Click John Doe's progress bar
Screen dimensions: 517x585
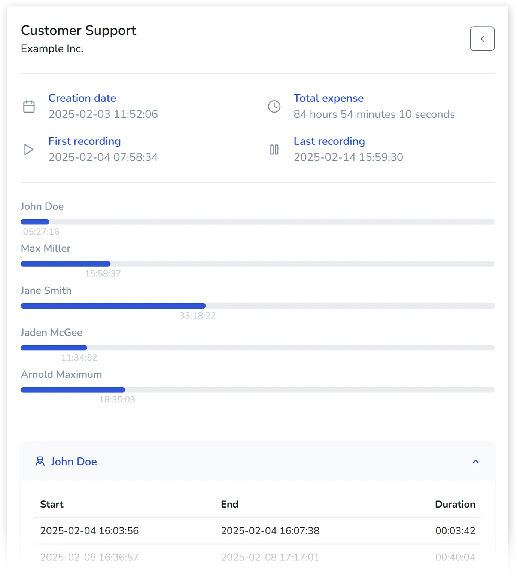[257, 222]
